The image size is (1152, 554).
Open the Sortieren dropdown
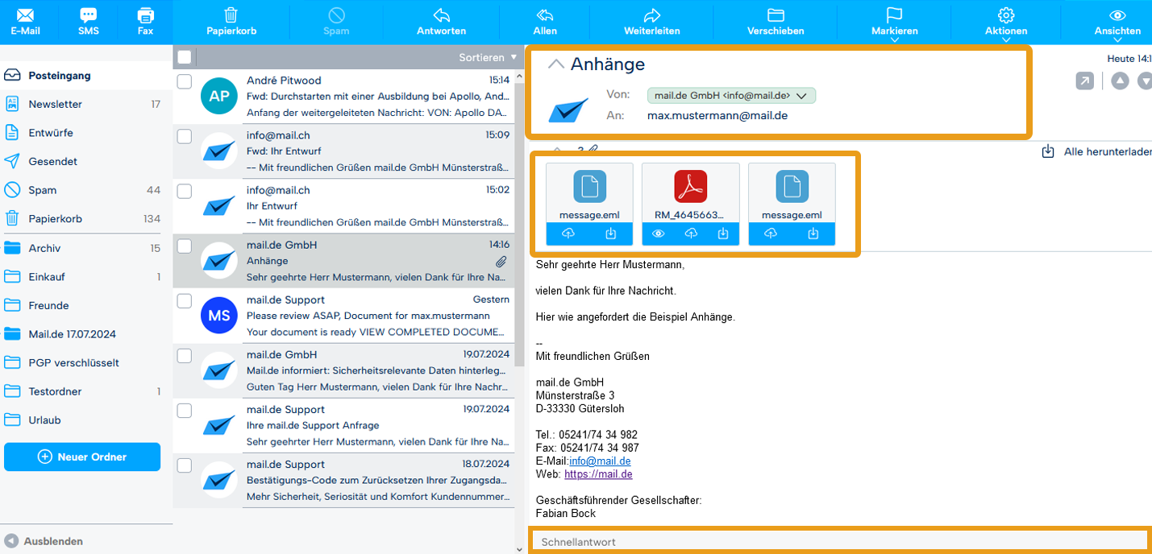tap(488, 57)
